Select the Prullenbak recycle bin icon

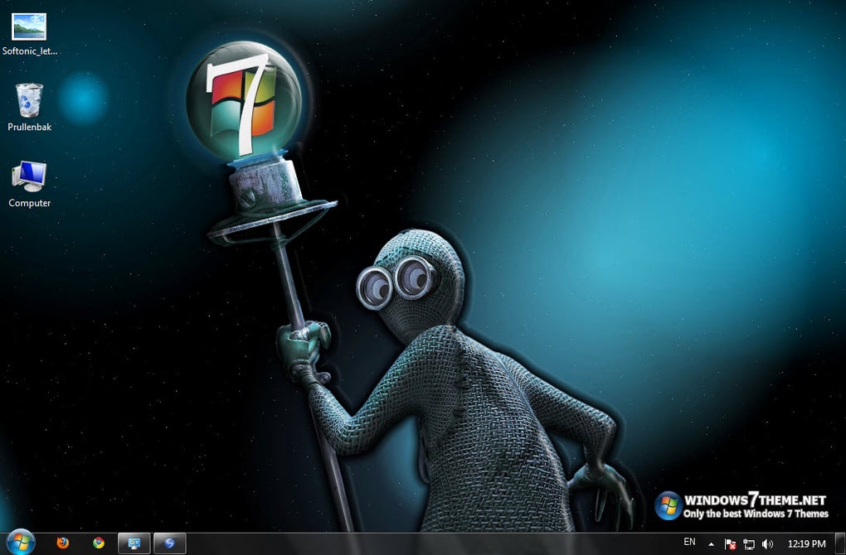(29, 100)
